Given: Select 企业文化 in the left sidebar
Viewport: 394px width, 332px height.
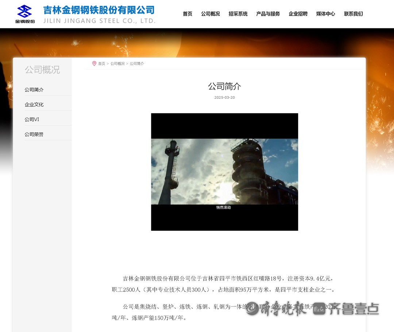Looking at the screenshot, I should pos(34,104).
